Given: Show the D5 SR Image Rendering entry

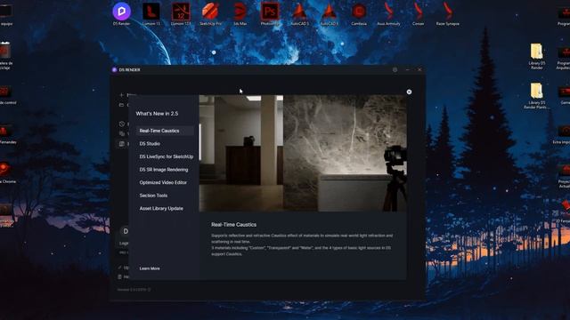Looking at the screenshot, I should [x=165, y=170].
